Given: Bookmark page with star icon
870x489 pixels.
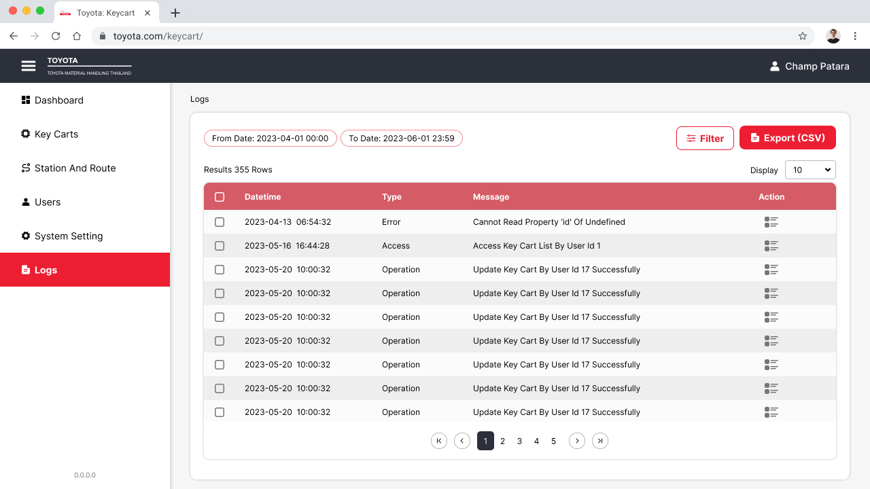Looking at the screenshot, I should [x=802, y=36].
